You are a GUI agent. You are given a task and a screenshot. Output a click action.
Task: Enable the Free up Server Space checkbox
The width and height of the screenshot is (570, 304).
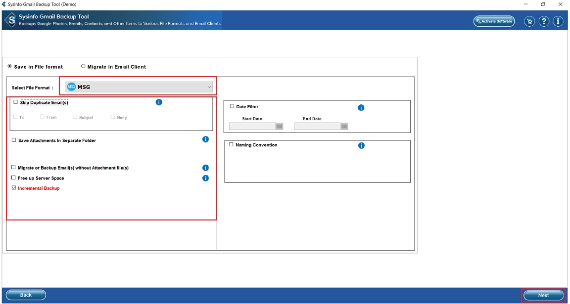pyautogui.click(x=13, y=178)
